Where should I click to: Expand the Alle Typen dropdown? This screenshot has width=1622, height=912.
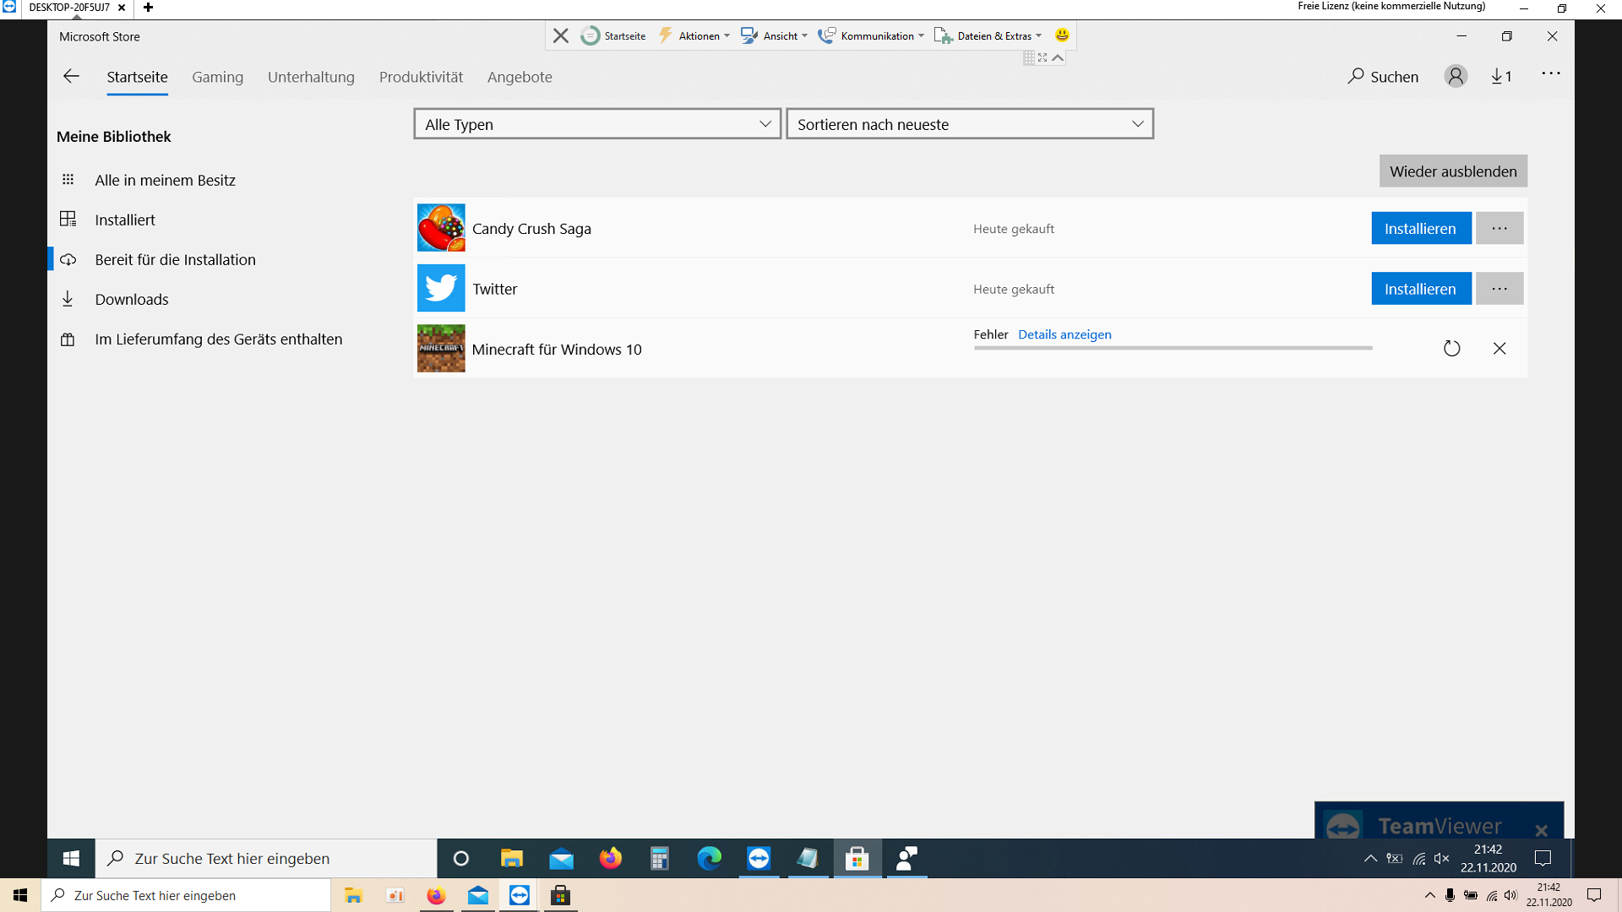pyautogui.click(x=596, y=124)
